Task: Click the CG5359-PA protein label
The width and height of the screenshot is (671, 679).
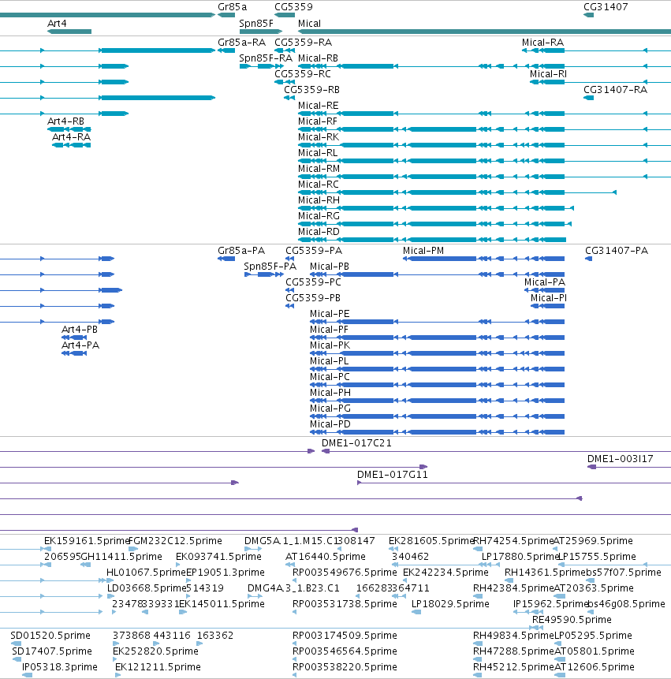Action: [314, 251]
